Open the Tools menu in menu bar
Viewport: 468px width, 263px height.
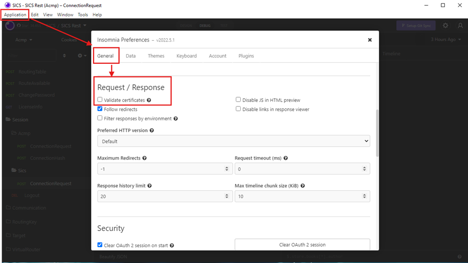pos(83,15)
